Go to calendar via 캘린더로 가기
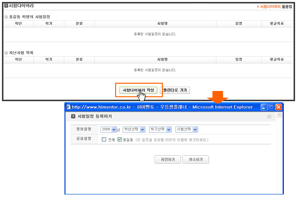This screenshot has height=198, width=297. point(175,90)
